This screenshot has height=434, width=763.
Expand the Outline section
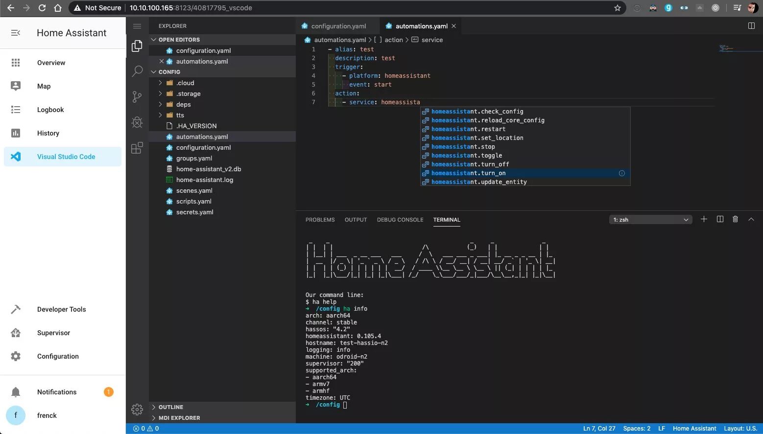222,407
